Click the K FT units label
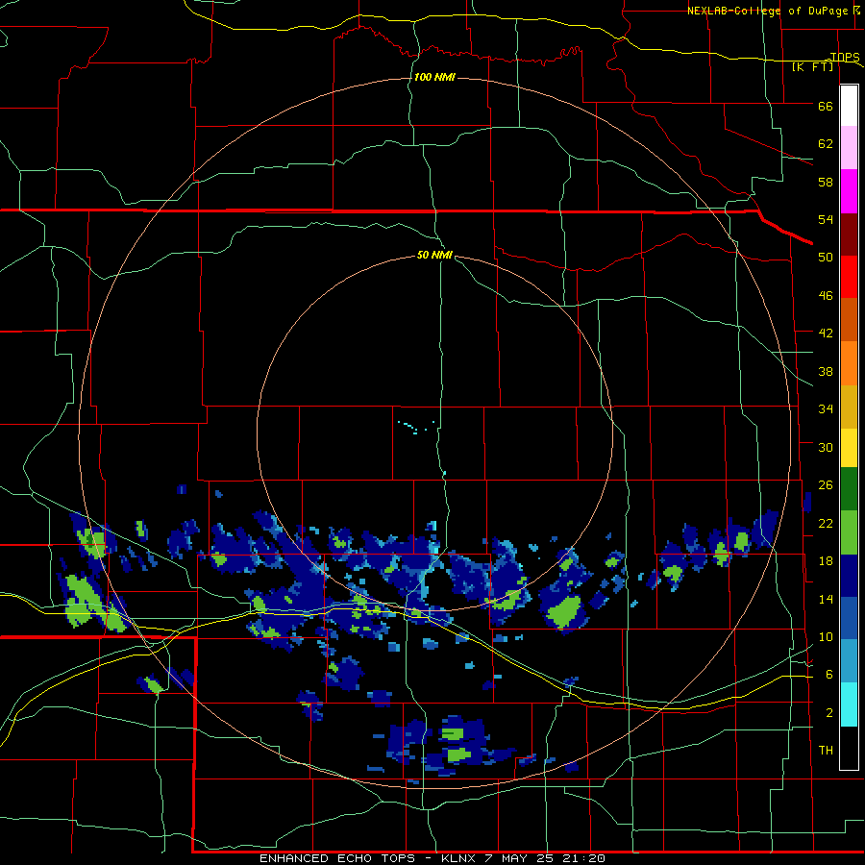Viewport: 865px width, 865px height. (x=812, y=66)
